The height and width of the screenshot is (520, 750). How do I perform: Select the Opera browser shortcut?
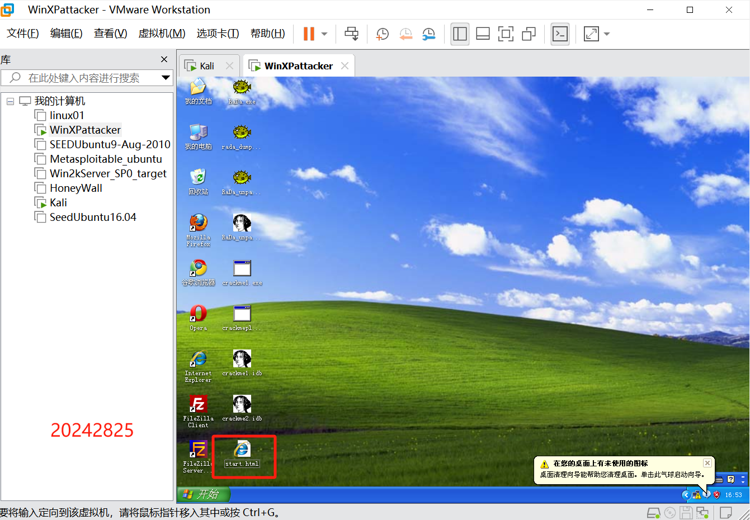coord(199,318)
